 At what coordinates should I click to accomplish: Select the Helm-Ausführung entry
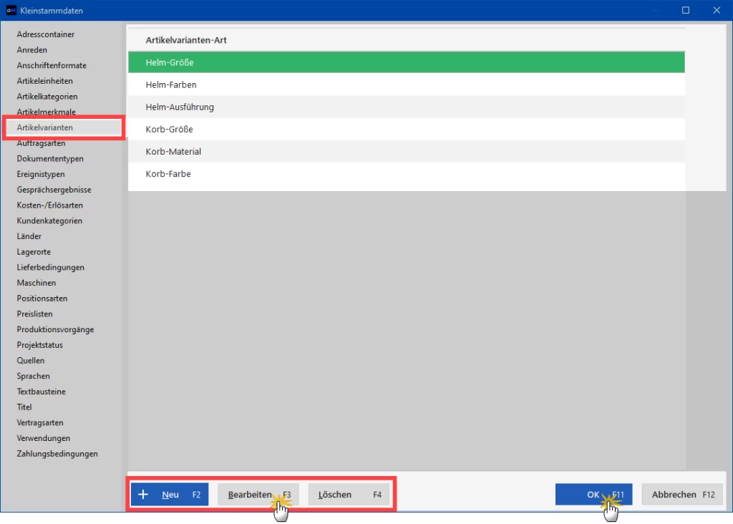coord(407,107)
